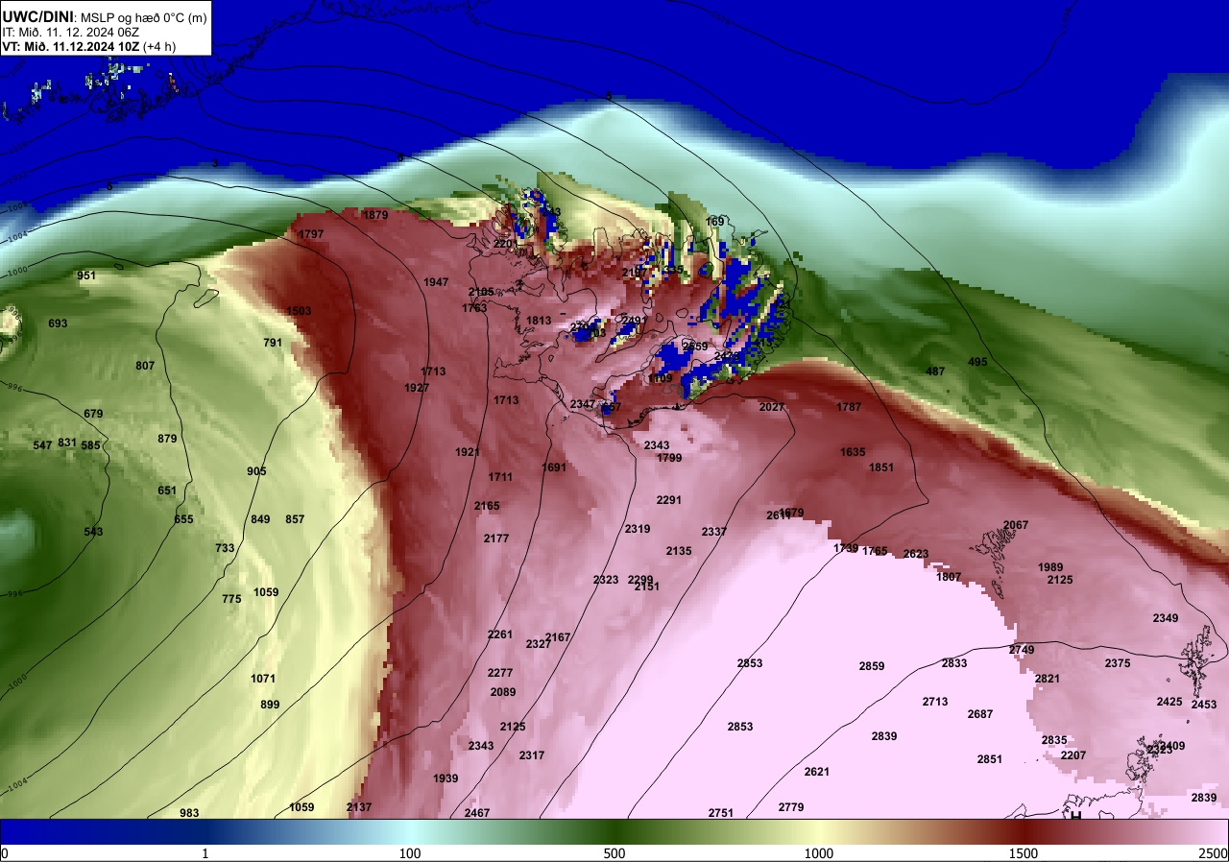Click the map value 2177
The width and height of the screenshot is (1229, 862).
click(x=496, y=539)
